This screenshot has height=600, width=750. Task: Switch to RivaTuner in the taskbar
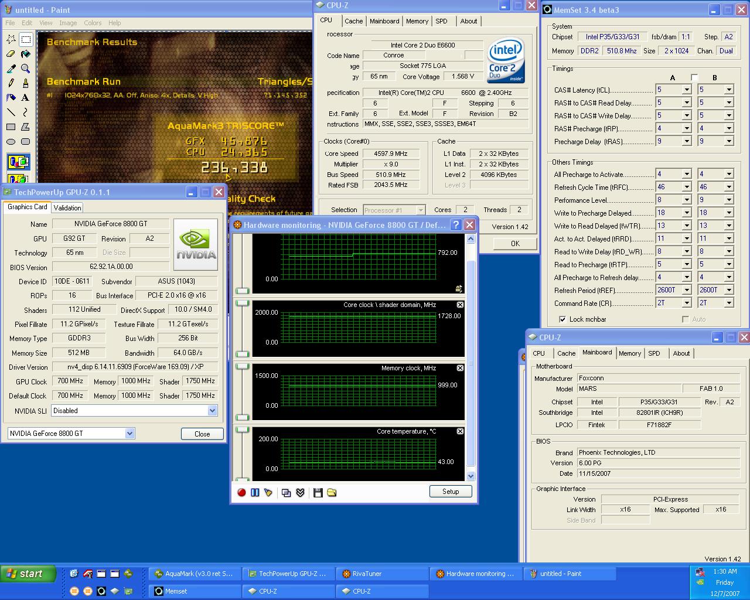coord(381,574)
